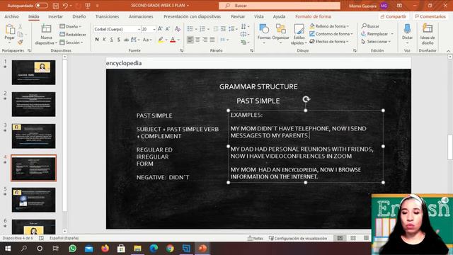Undo the last action
The image size is (453, 255).
[x=66, y=6]
